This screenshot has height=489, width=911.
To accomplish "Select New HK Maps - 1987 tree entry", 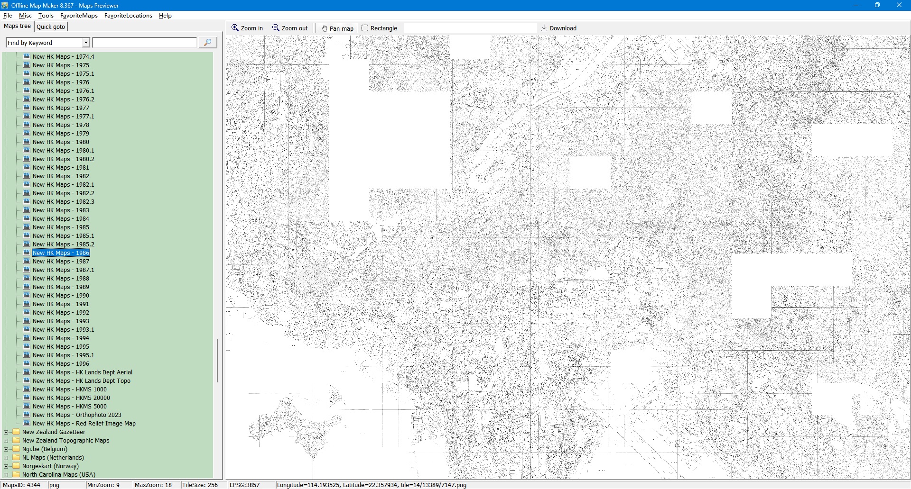I will (61, 262).
